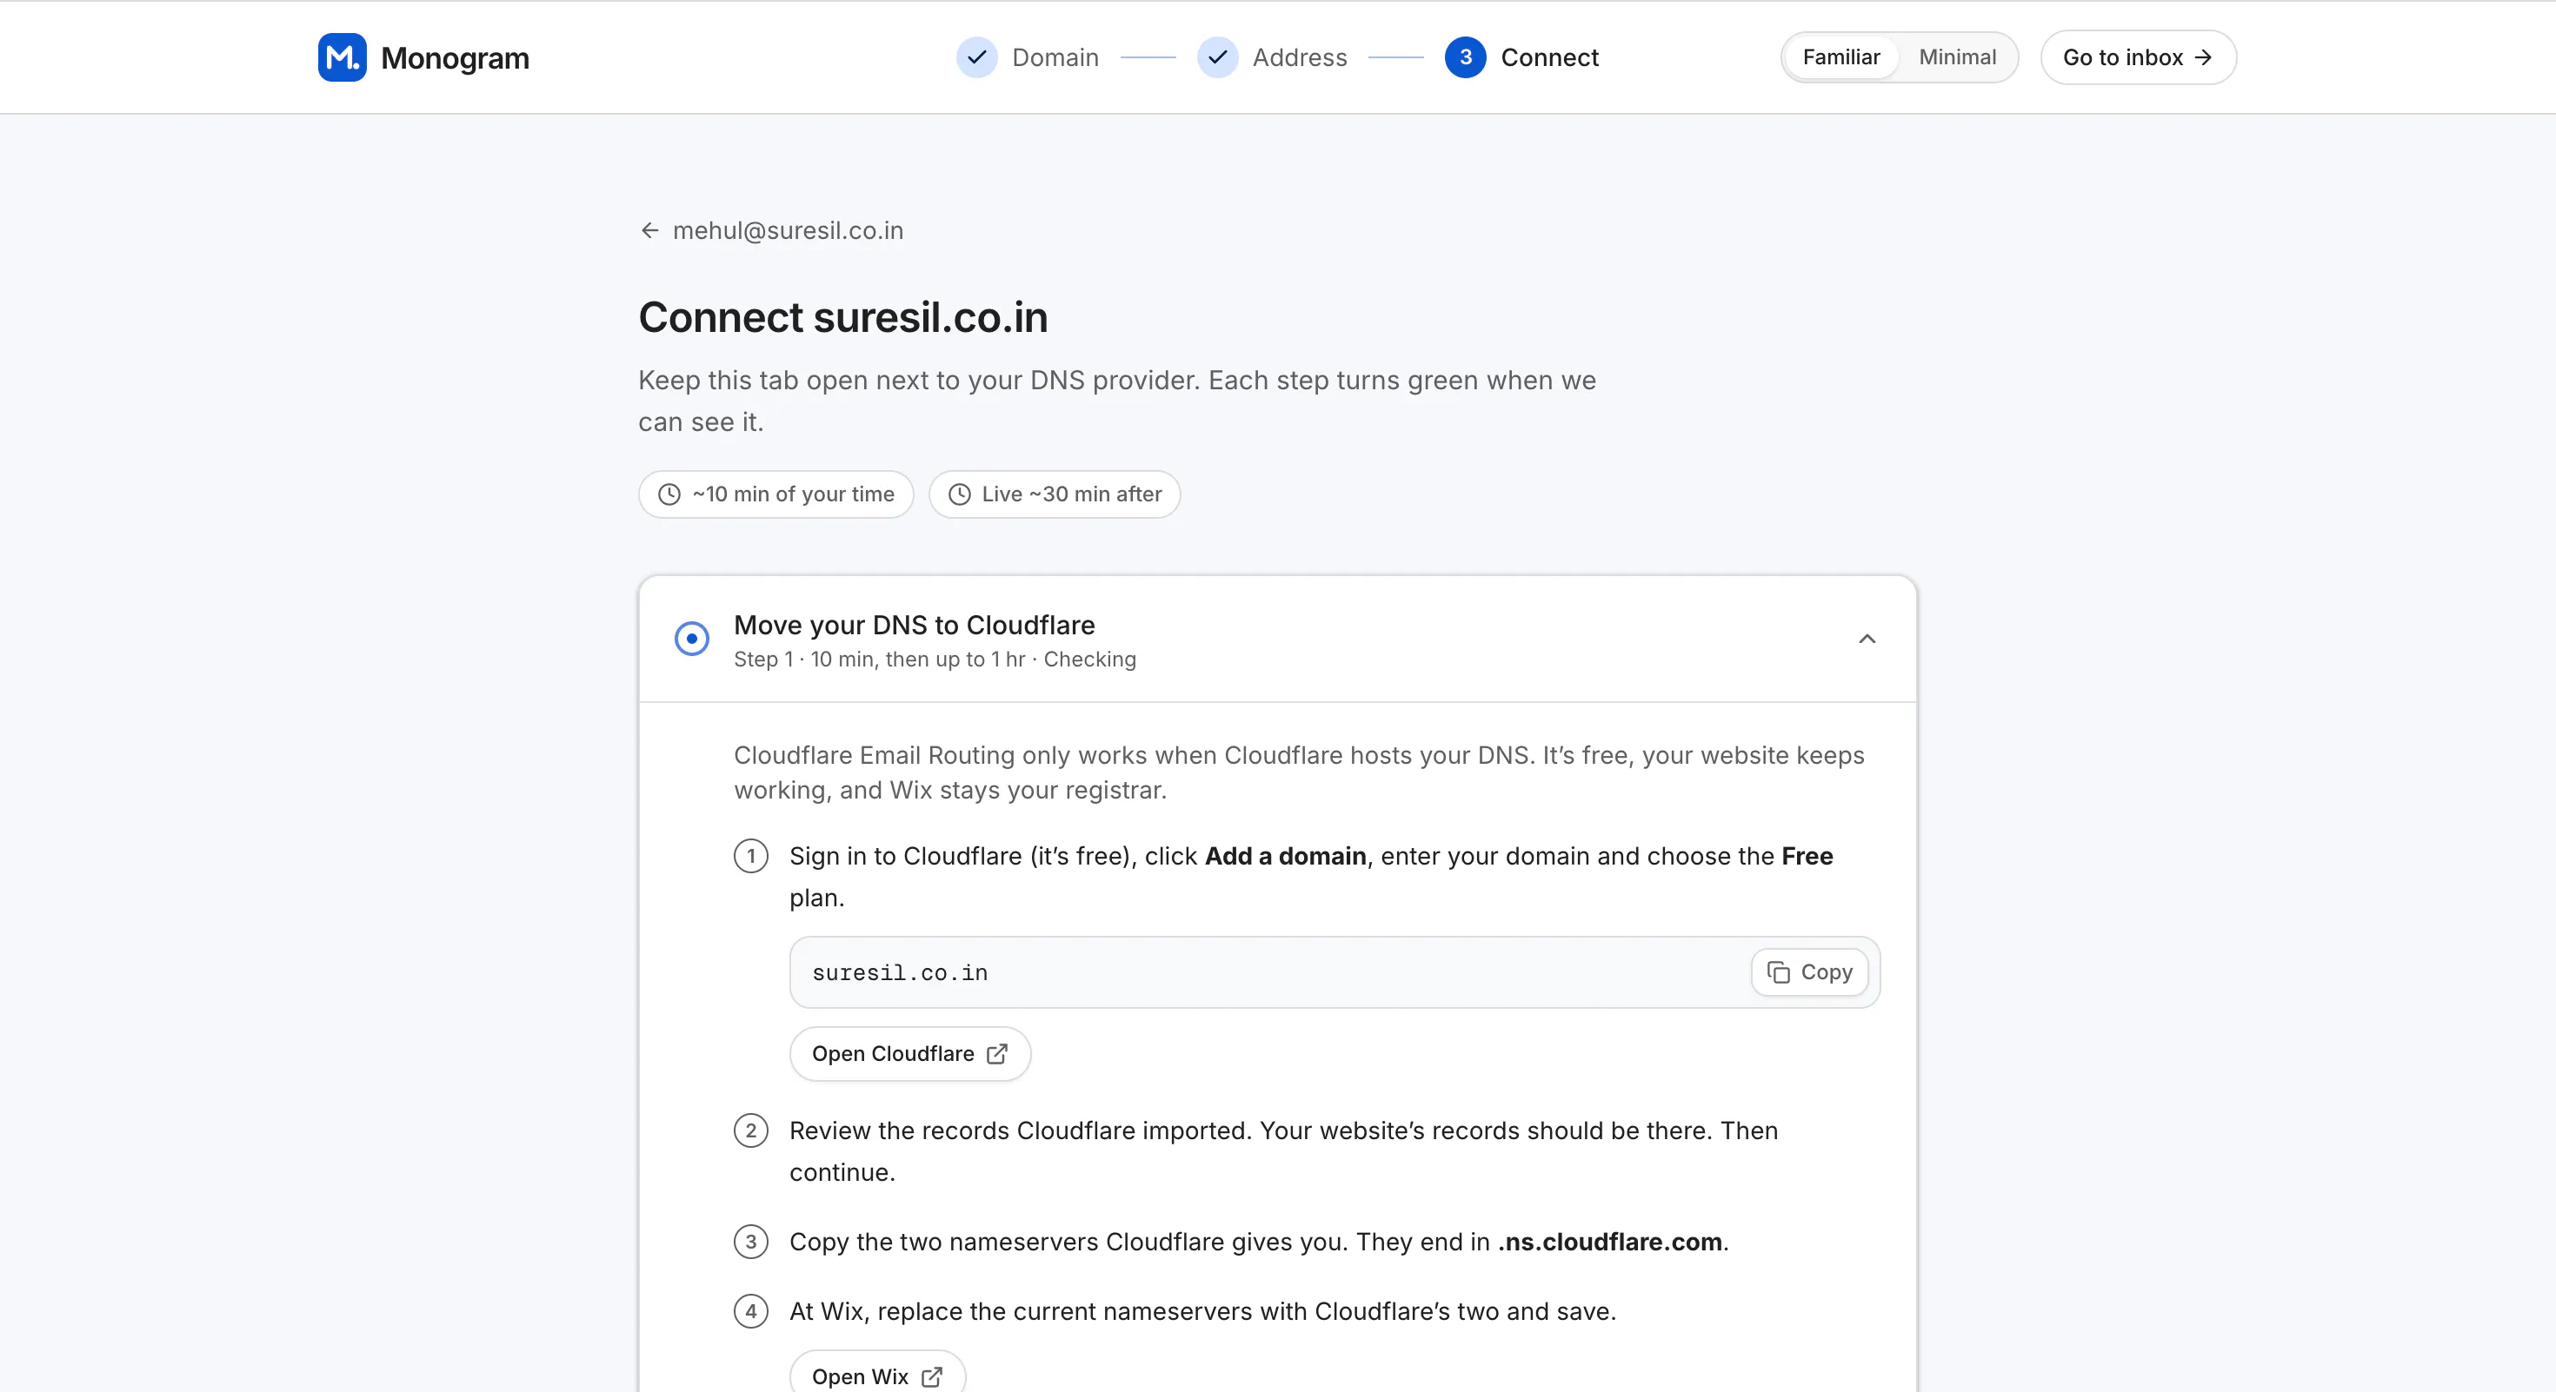Click the '~10 min of your time' chip
The width and height of the screenshot is (2556, 1392).
click(775, 494)
